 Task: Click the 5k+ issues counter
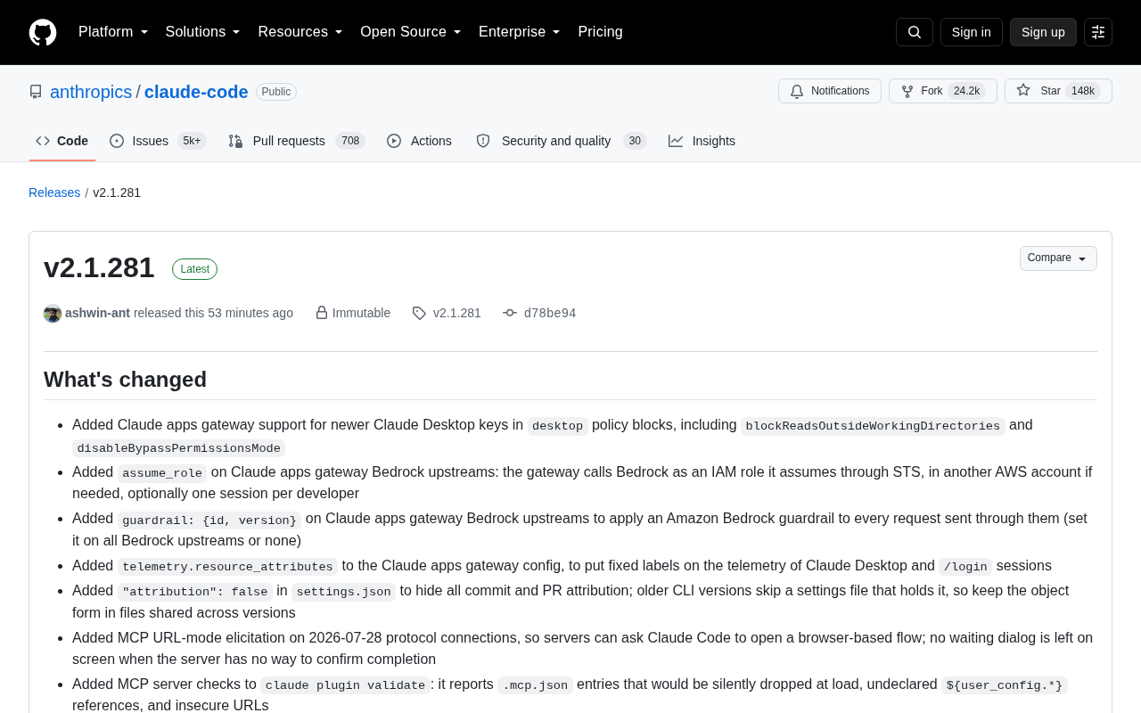[192, 141]
